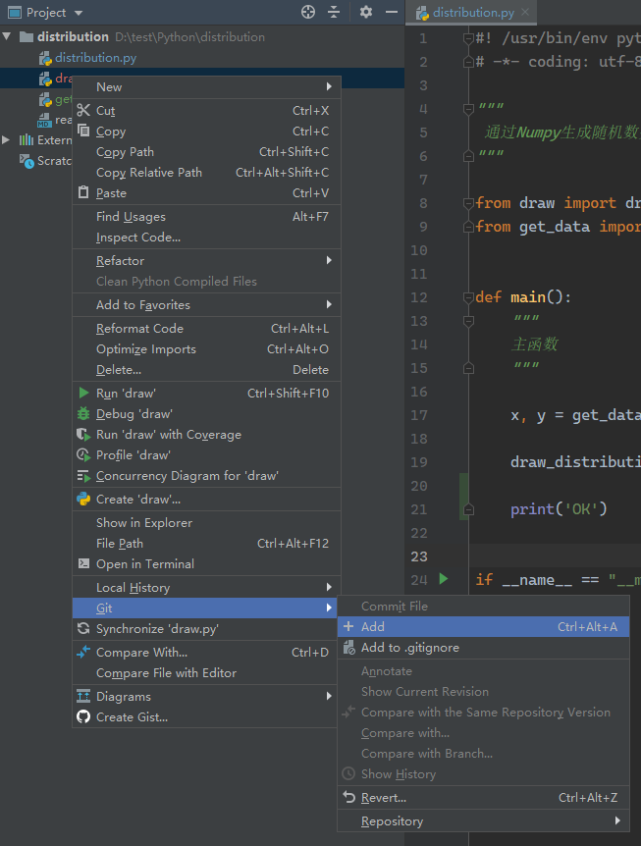
Task: Open Project panel settings gear
Action: [365, 12]
